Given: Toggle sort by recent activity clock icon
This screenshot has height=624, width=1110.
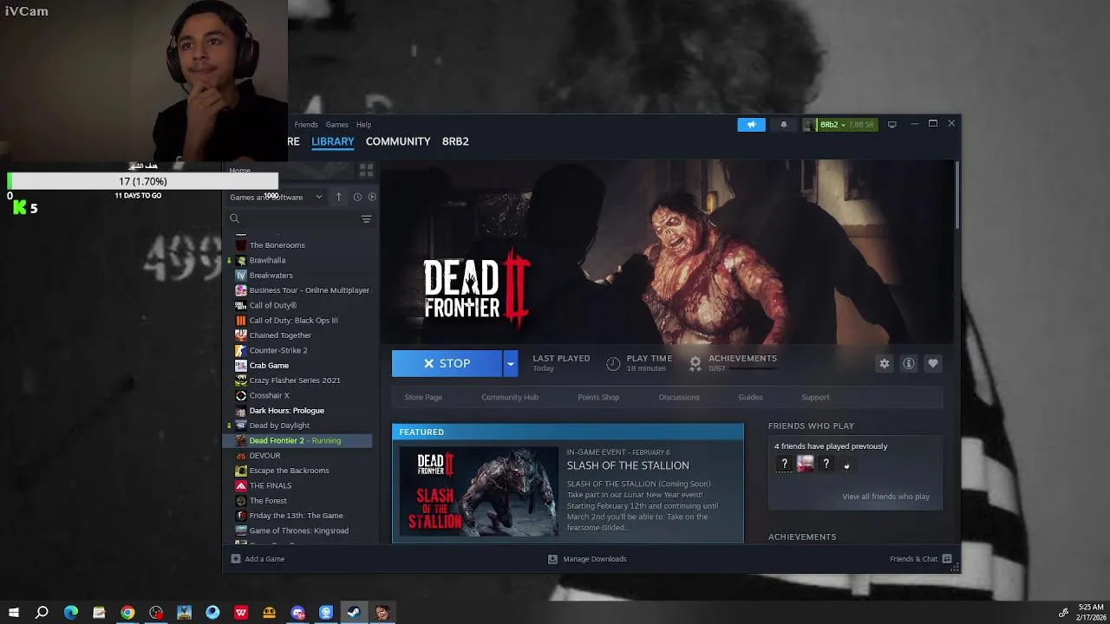Looking at the screenshot, I should coord(357,197).
